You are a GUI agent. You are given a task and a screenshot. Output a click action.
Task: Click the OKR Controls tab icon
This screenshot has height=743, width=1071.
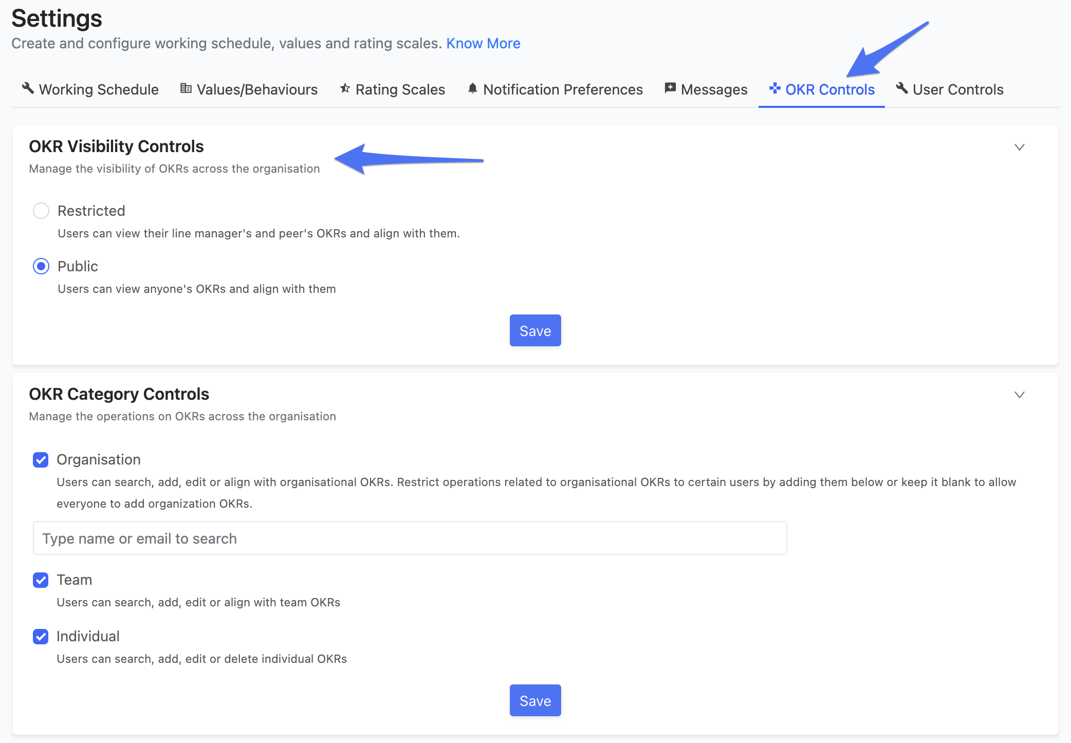coord(774,88)
